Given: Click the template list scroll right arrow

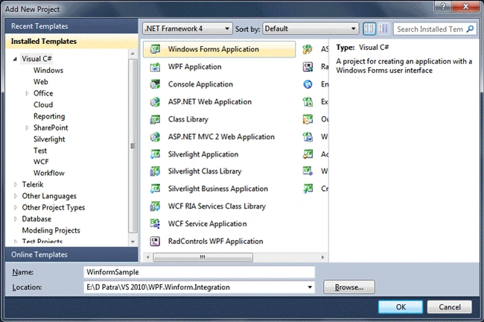Looking at the screenshot, I should 322,257.
